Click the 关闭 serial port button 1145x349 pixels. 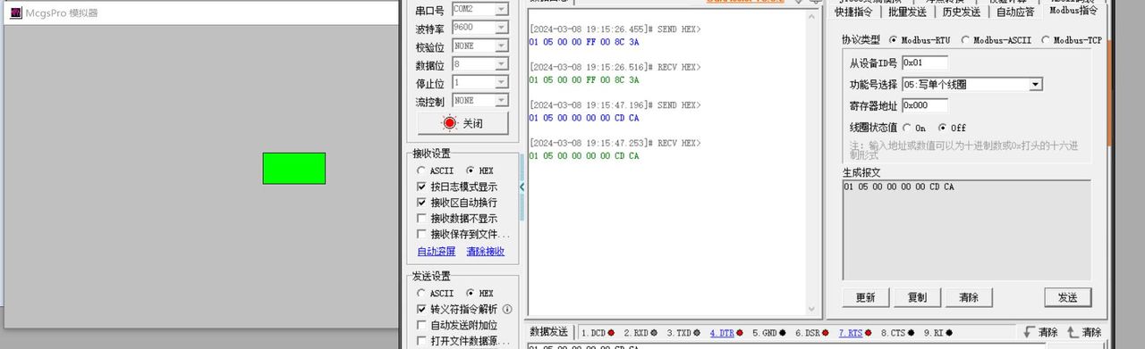(x=462, y=123)
